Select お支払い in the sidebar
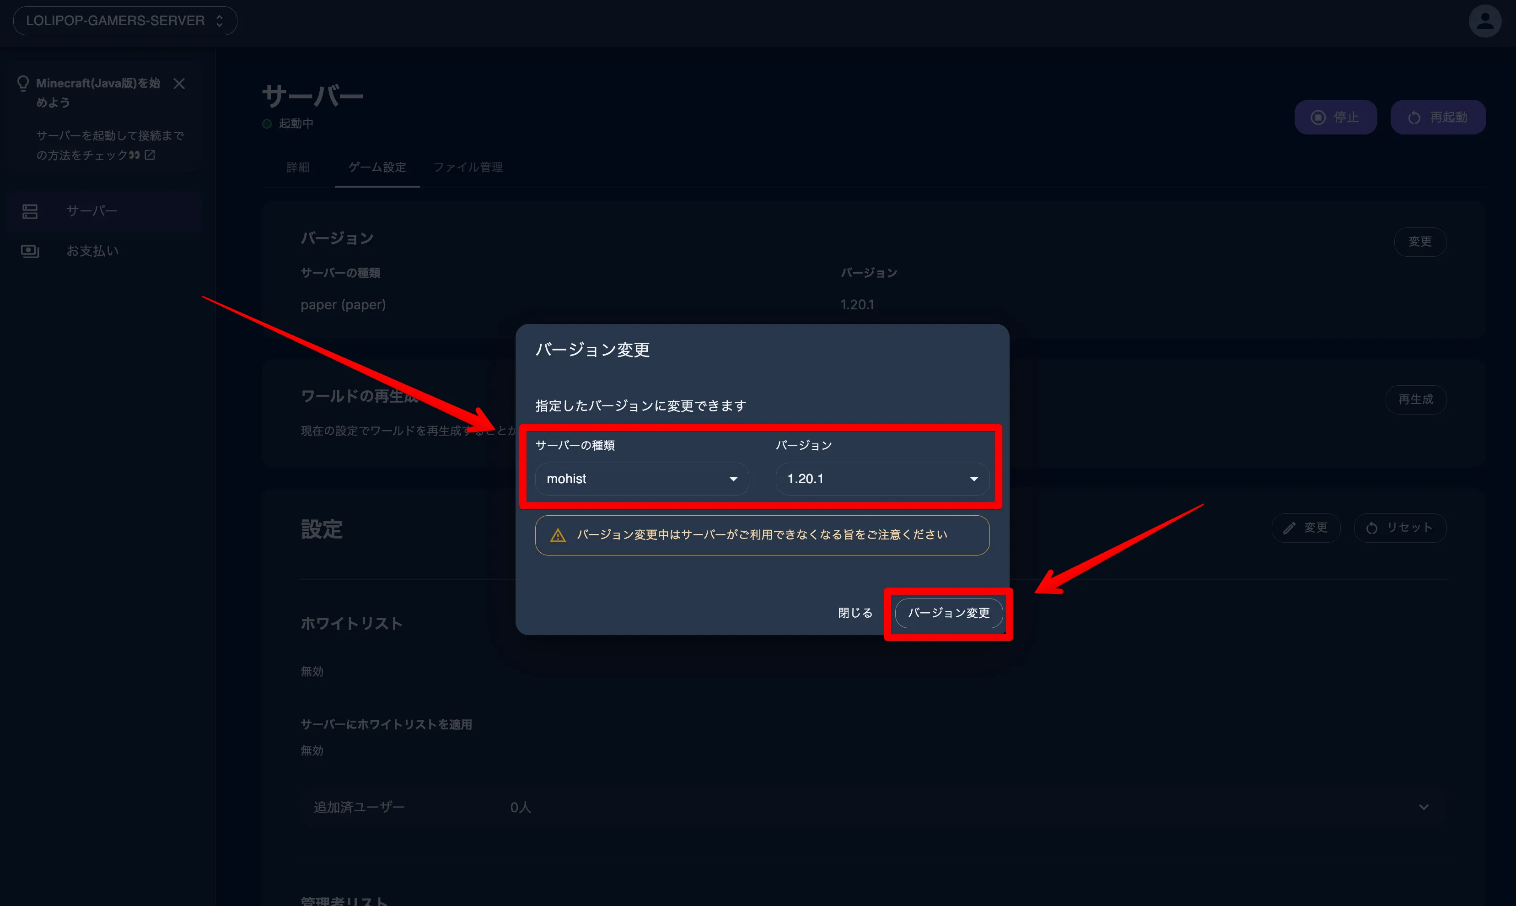 [x=105, y=251]
